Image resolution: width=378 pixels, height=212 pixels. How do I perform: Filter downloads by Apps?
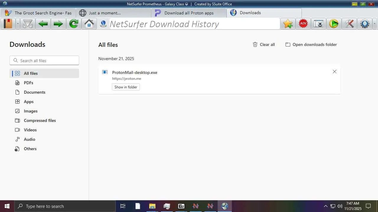click(44, 102)
